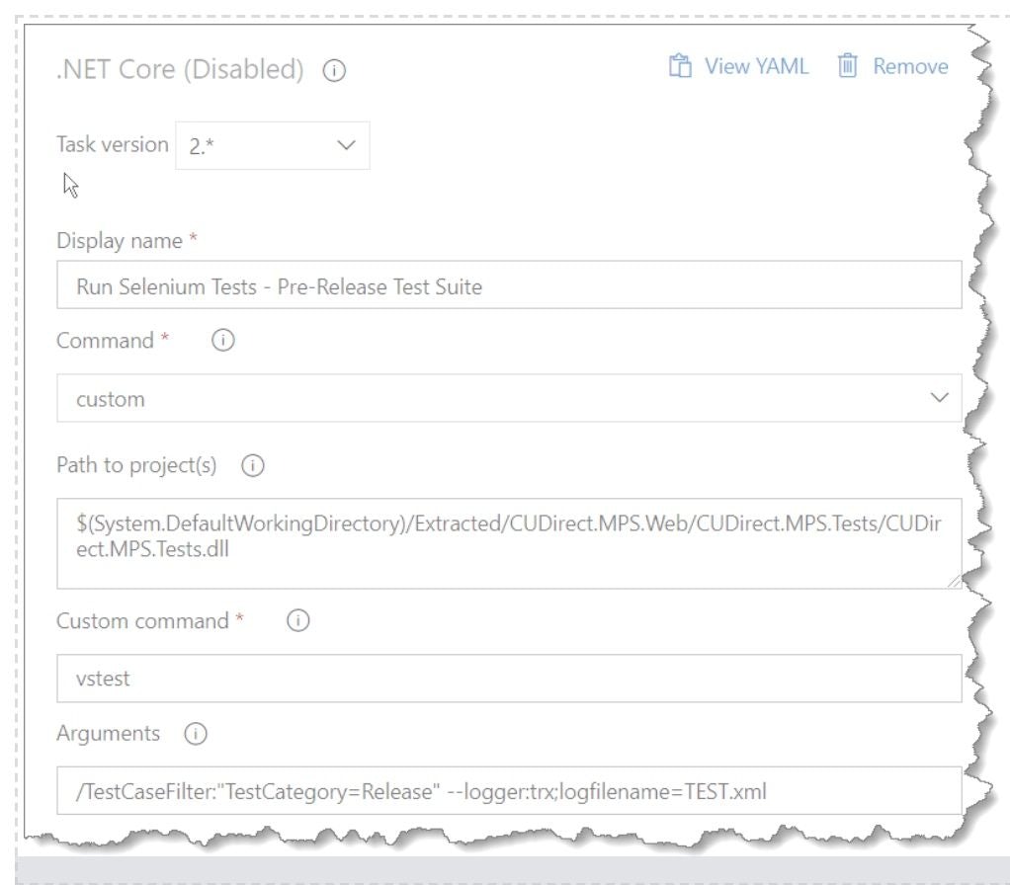
Task: Open info tooltip for .NET Core task
Action: point(334,71)
